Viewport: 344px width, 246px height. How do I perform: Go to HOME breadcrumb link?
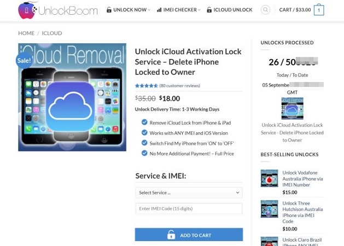pyautogui.click(x=26, y=33)
